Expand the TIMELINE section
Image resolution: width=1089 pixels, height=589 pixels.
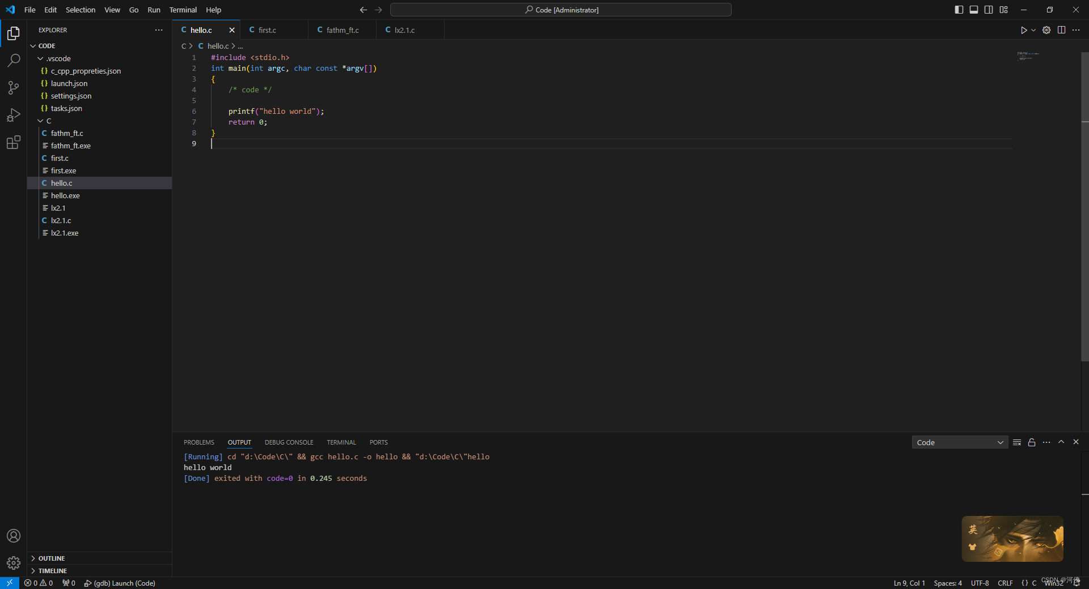point(99,571)
